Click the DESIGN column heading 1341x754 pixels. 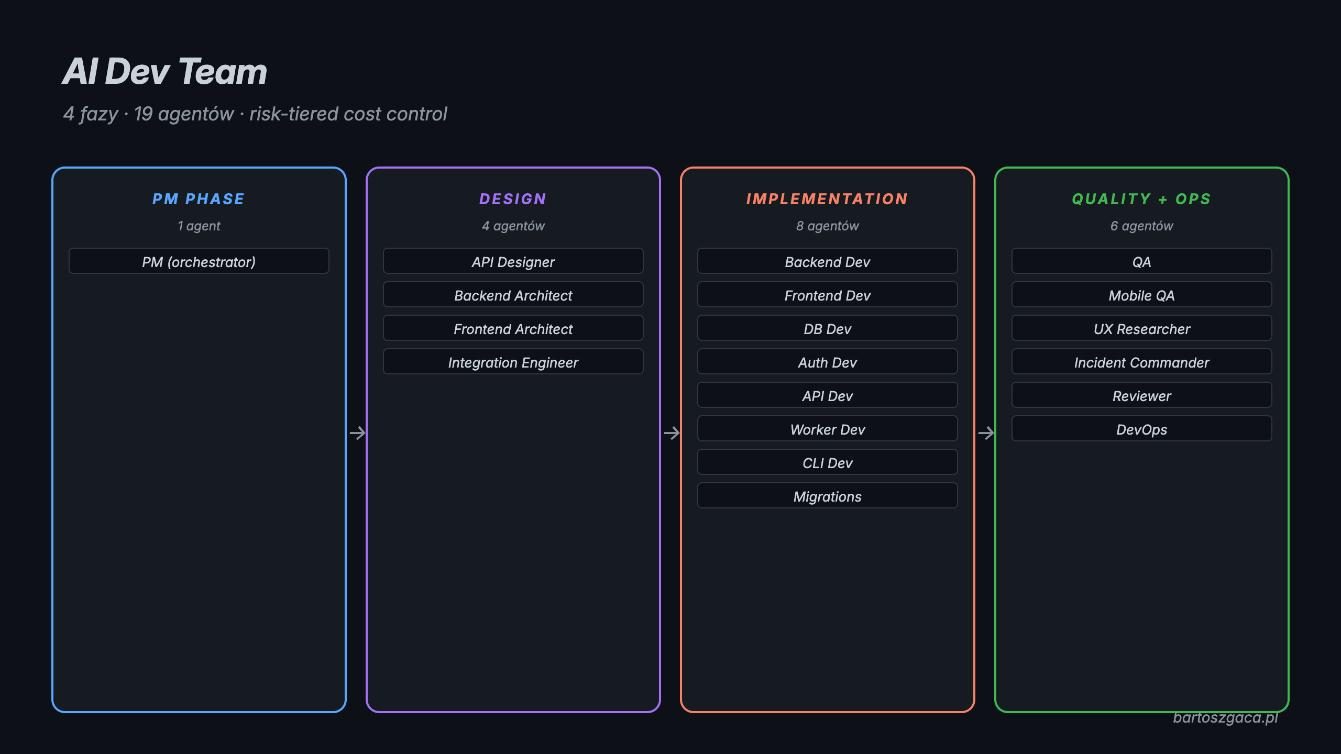point(513,199)
